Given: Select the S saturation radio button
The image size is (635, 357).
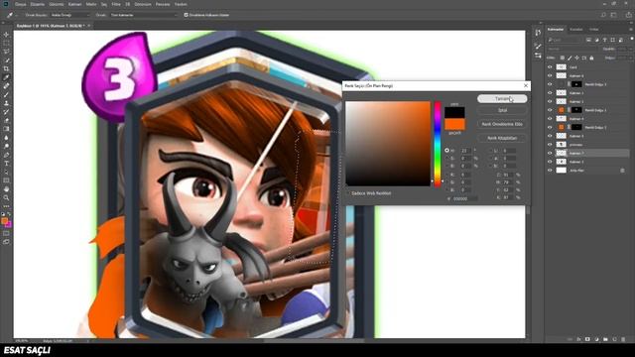Looking at the screenshot, I should click(446, 158).
